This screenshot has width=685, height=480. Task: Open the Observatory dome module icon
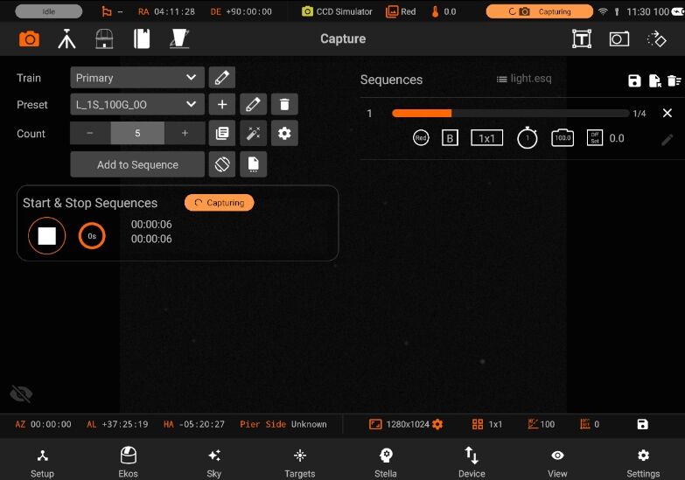pyautogui.click(x=104, y=39)
